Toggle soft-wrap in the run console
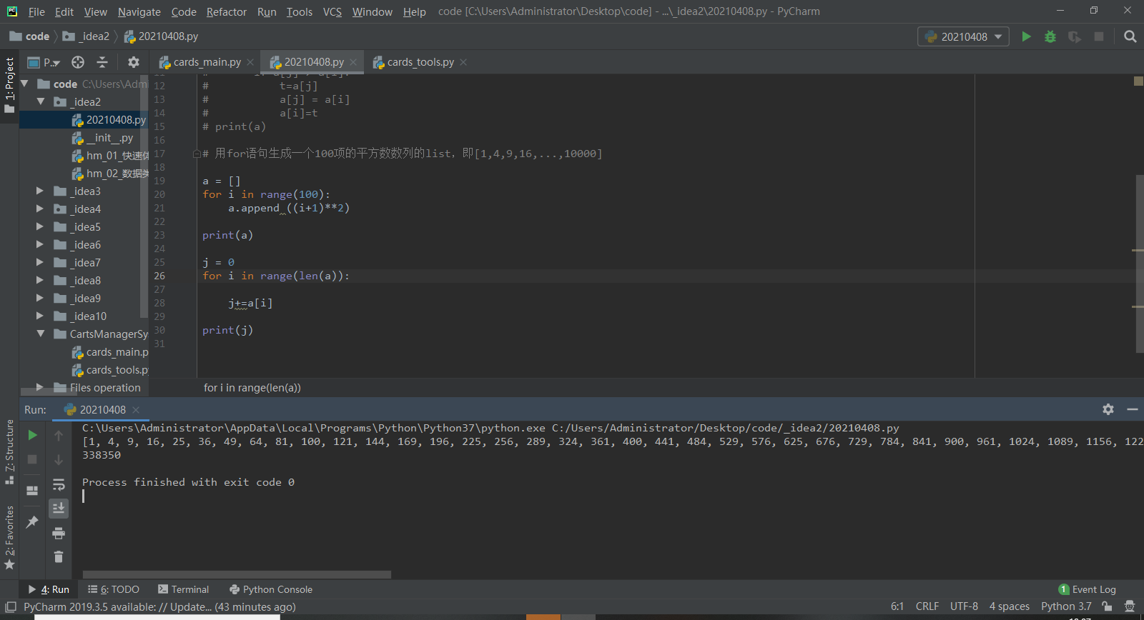The image size is (1144, 620). tap(59, 485)
